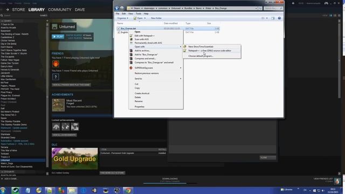Click VIEW FRIENDS LIST link

coord(323,179)
